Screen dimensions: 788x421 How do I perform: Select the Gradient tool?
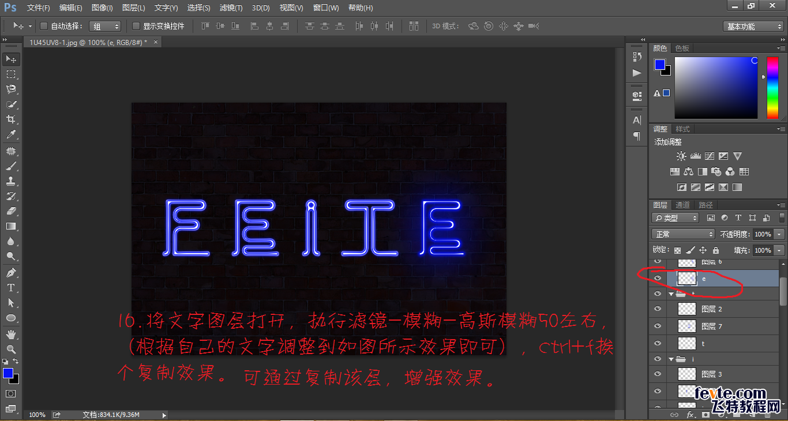11,226
